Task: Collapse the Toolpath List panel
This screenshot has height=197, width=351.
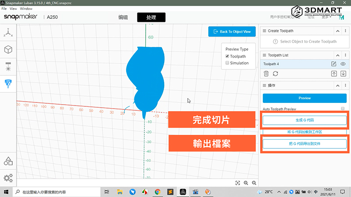Action: (x=338, y=55)
